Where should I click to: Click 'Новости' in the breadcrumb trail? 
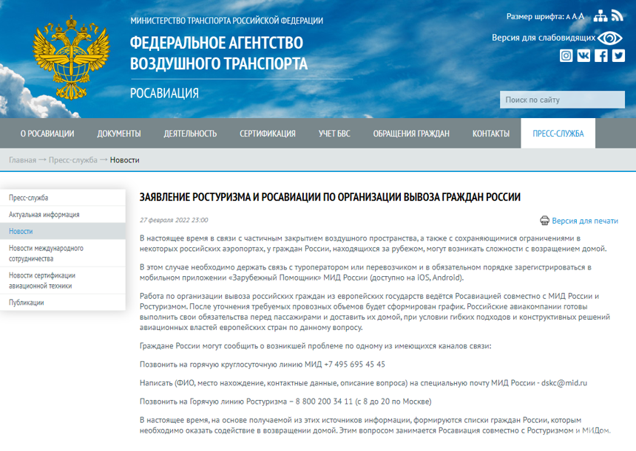[124, 160]
